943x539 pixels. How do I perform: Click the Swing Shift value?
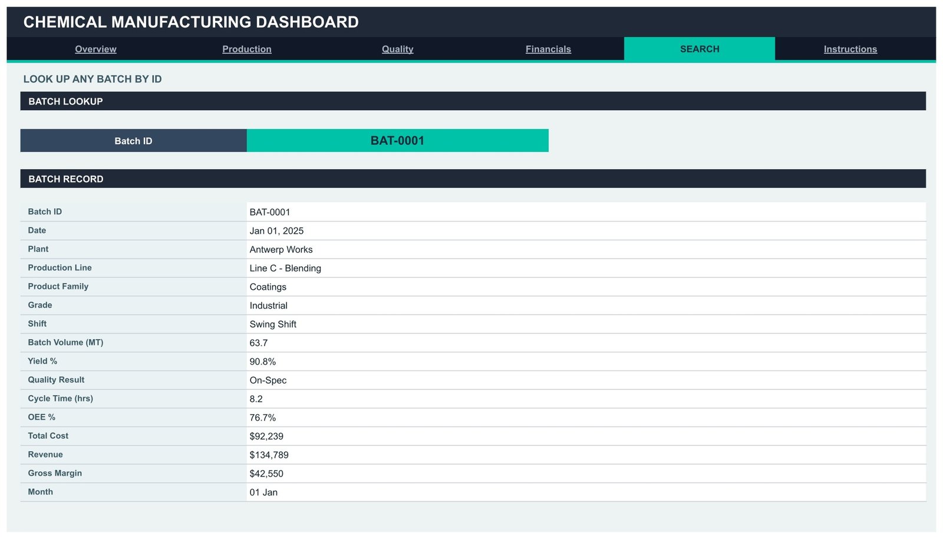click(586, 325)
